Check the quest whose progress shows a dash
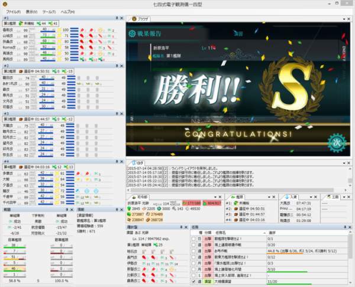Viewport: 355px width, 287px height. (193, 275)
